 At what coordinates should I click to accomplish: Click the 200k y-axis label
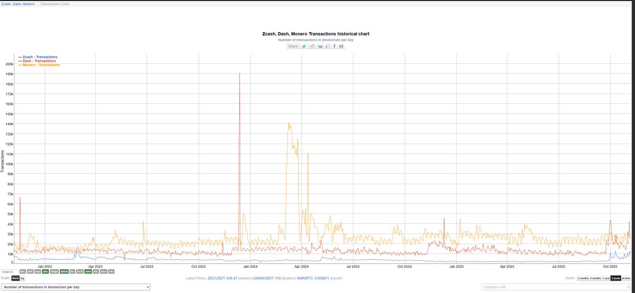(x=8, y=64)
